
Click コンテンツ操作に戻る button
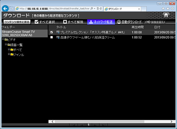tap(17, 22)
